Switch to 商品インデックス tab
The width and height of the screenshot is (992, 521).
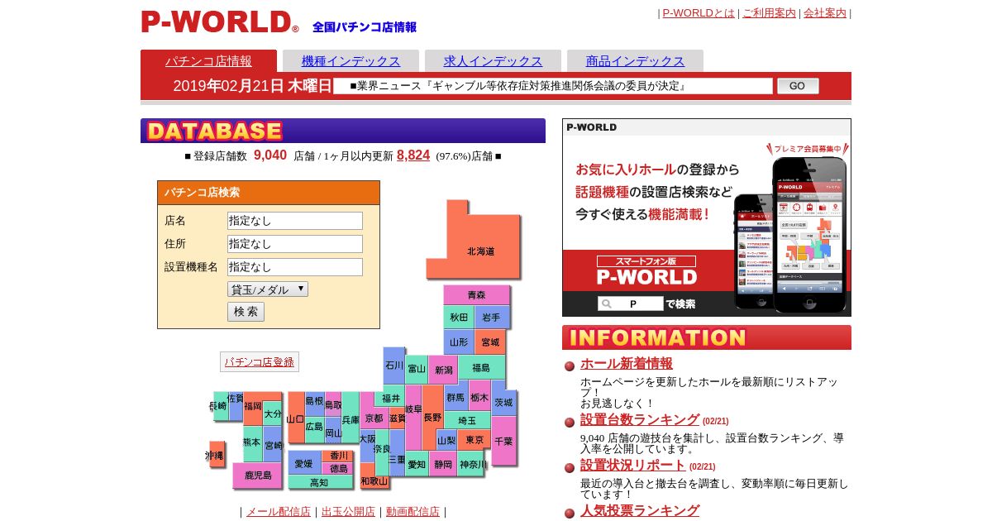635,60
